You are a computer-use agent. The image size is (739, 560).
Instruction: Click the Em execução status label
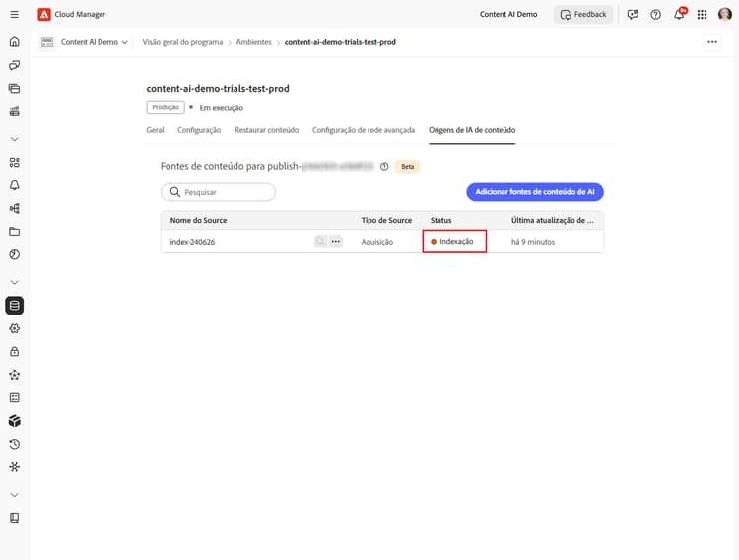(221, 108)
